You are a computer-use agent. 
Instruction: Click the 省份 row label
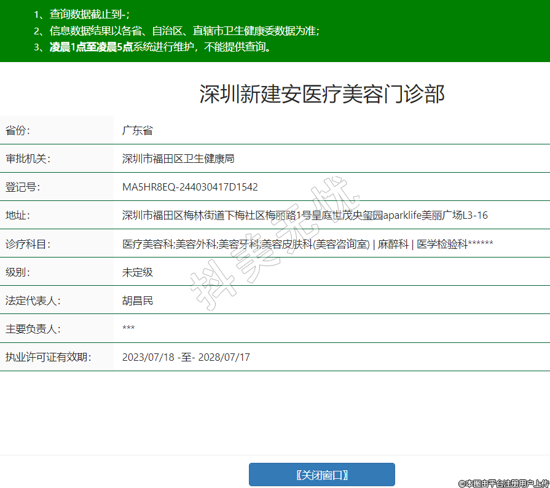[18, 130]
